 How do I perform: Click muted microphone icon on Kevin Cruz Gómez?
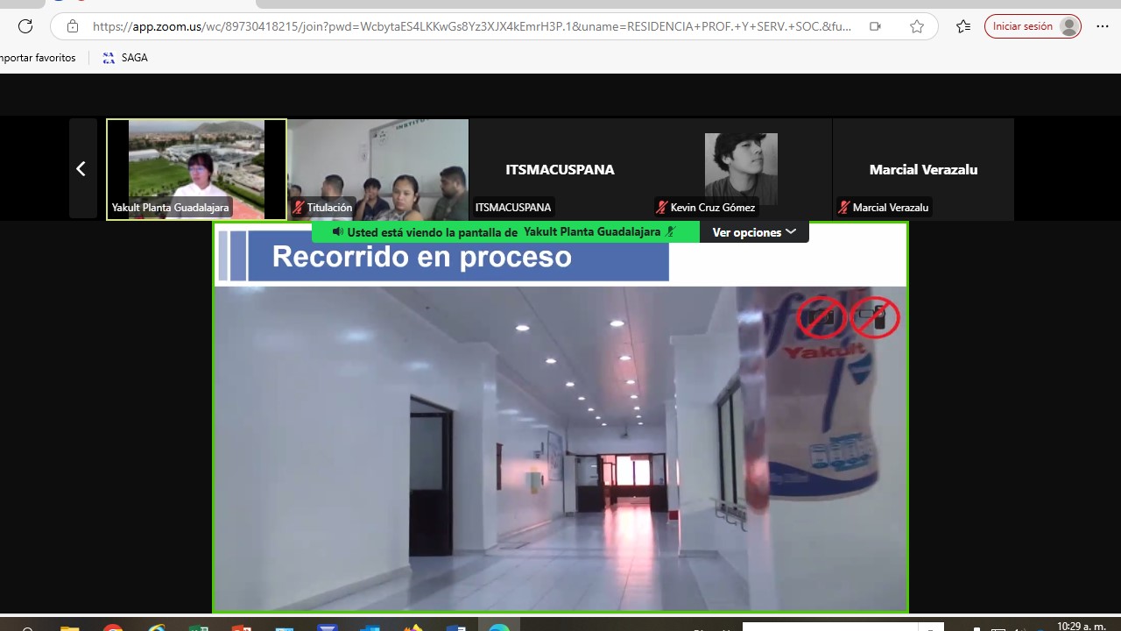click(662, 208)
